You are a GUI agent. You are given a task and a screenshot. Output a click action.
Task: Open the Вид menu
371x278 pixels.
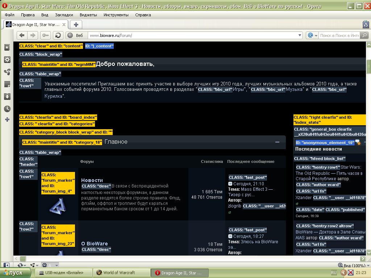[x=45, y=15]
